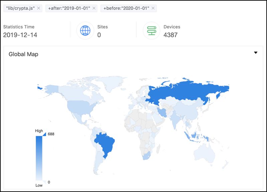The width and height of the screenshot is (267, 192).
Task: Click the "lib/crypta.js" search tag text
Action: [x=20, y=8]
